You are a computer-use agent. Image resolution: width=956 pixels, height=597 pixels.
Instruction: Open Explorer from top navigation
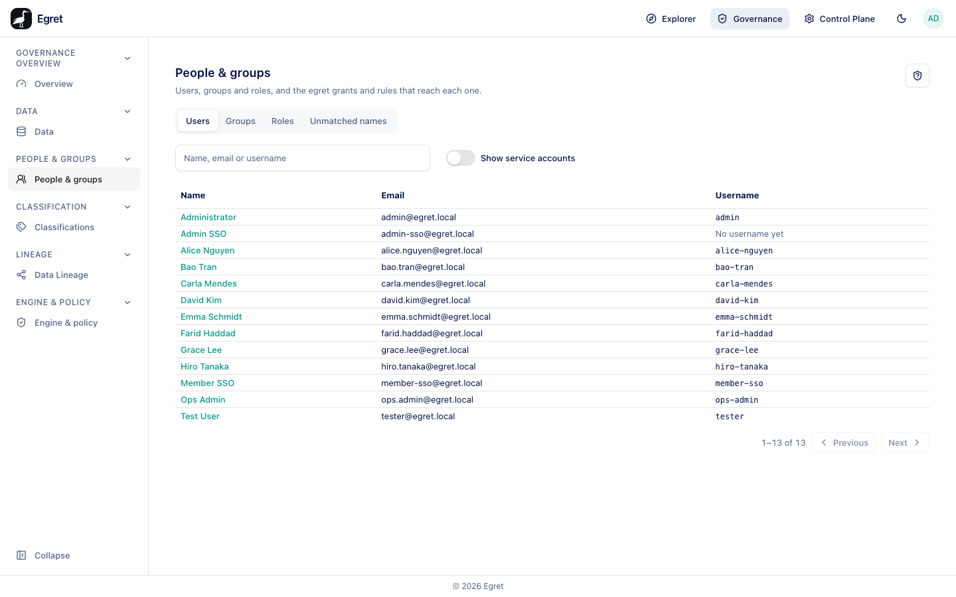[671, 19]
